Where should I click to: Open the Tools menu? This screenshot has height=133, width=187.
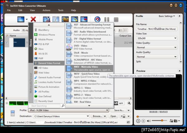point(61,10)
